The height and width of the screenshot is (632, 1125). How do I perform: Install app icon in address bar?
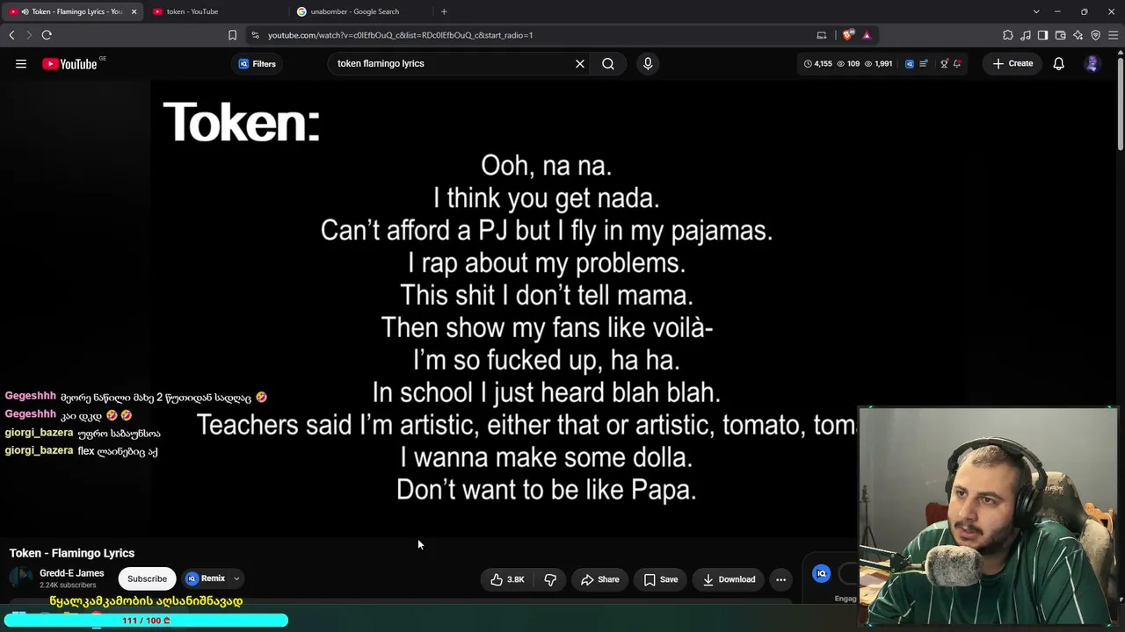(822, 35)
